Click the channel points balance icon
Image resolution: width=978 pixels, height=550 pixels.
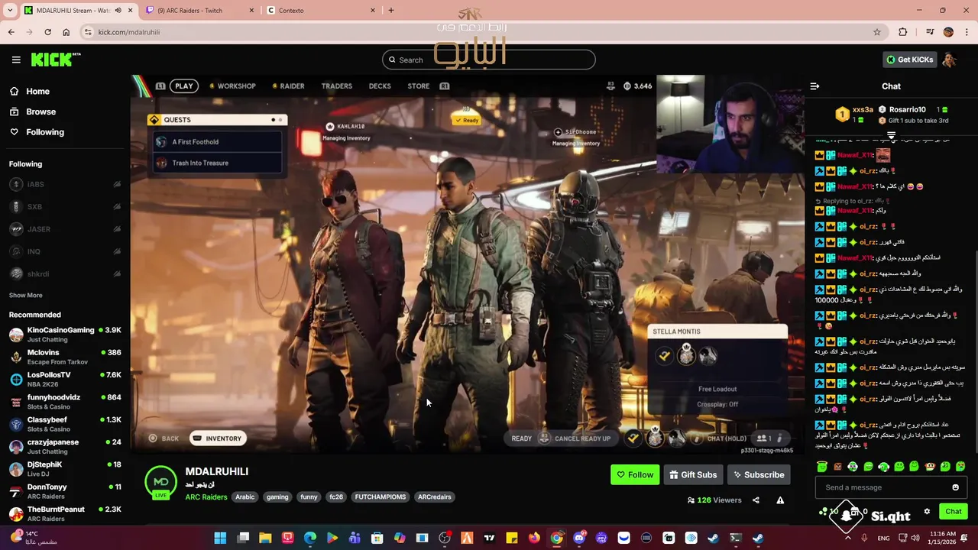[824, 512]
